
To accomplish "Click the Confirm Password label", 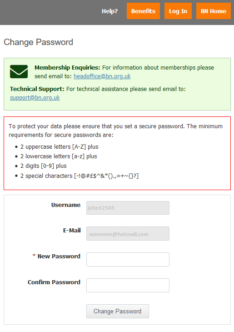I will tap(54, 282).
